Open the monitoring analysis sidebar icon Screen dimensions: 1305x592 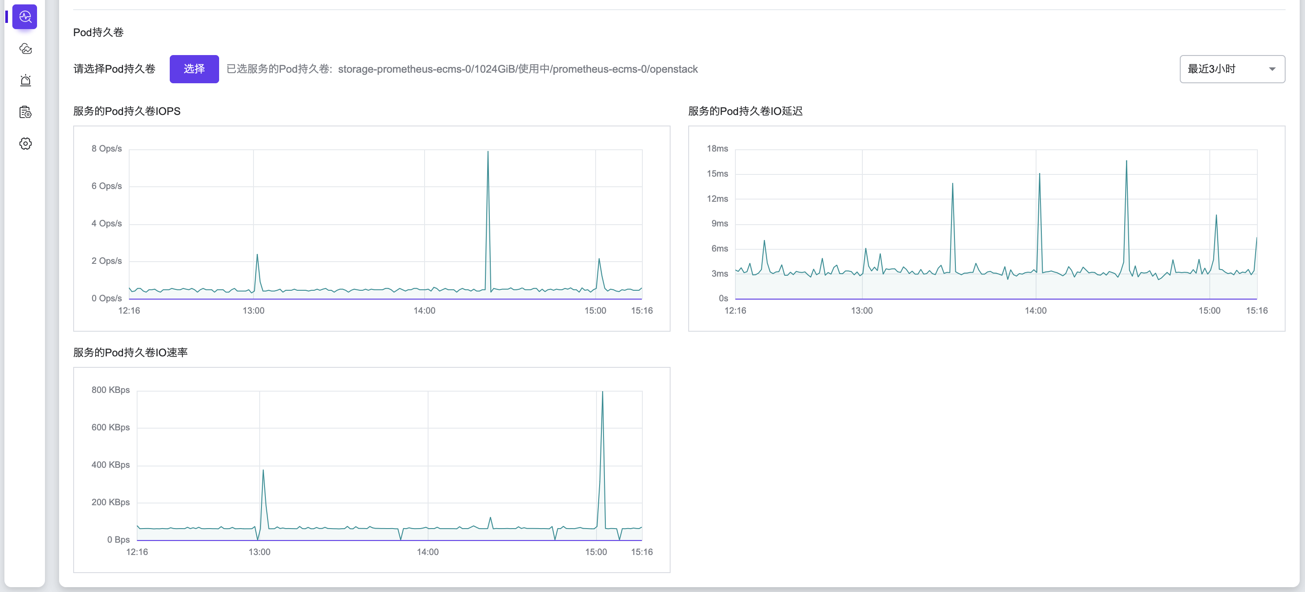click(25, 17)
